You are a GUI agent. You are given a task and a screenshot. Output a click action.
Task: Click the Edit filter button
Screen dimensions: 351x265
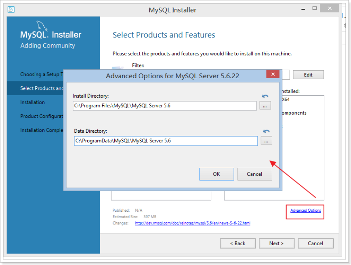pyautogui.click(x=308, y=75)
